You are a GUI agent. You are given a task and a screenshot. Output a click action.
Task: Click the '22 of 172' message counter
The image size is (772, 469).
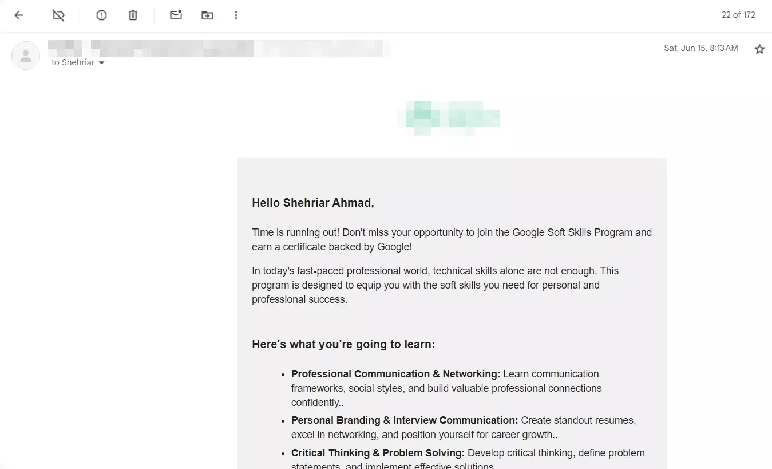point(738,15)
